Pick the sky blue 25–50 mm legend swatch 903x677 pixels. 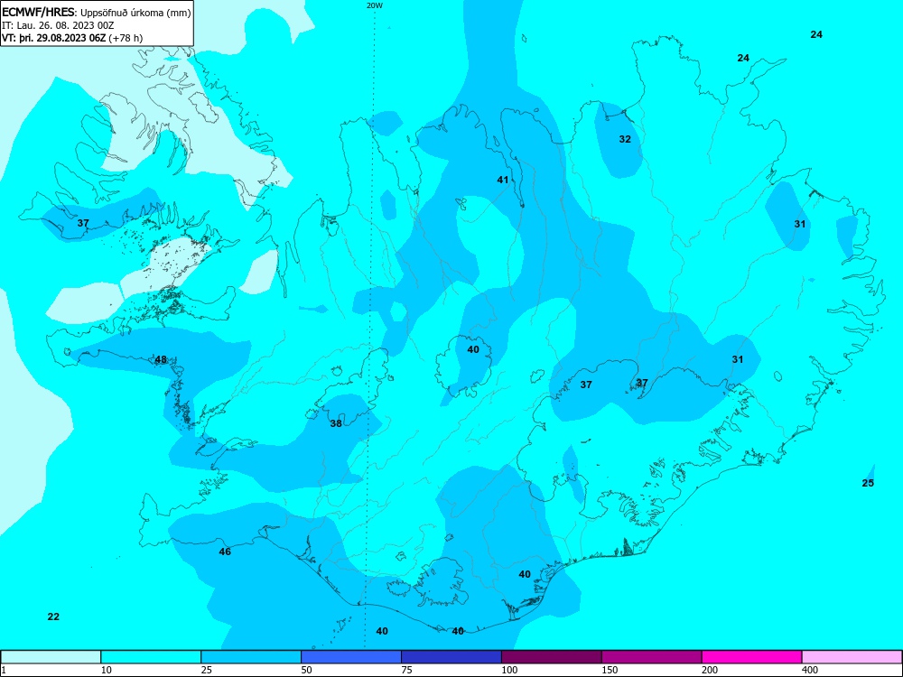251,657
